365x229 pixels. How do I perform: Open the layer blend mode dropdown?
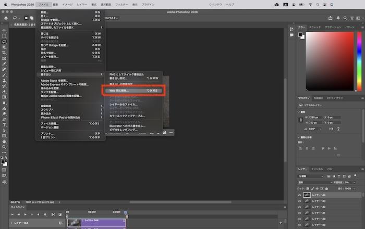[315, 182]
